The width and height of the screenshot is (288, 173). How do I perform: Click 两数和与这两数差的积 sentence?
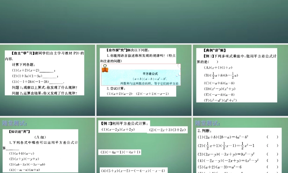(150, 83)
